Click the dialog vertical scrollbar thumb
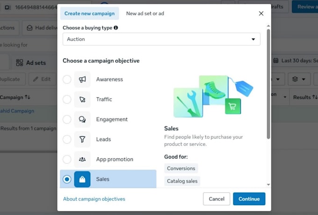Screen dimensions: 318x215 268,84
